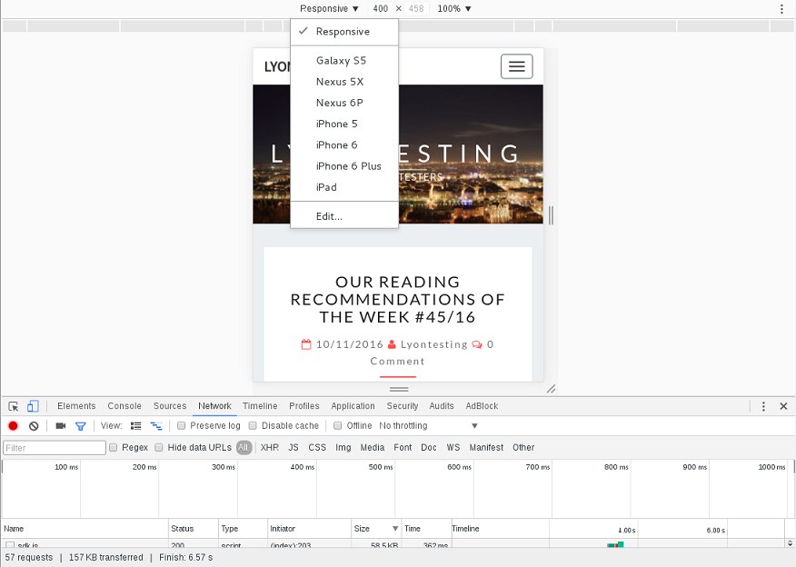Open the Timeline tab
This screenshot has width=796, height=567.
260,406
